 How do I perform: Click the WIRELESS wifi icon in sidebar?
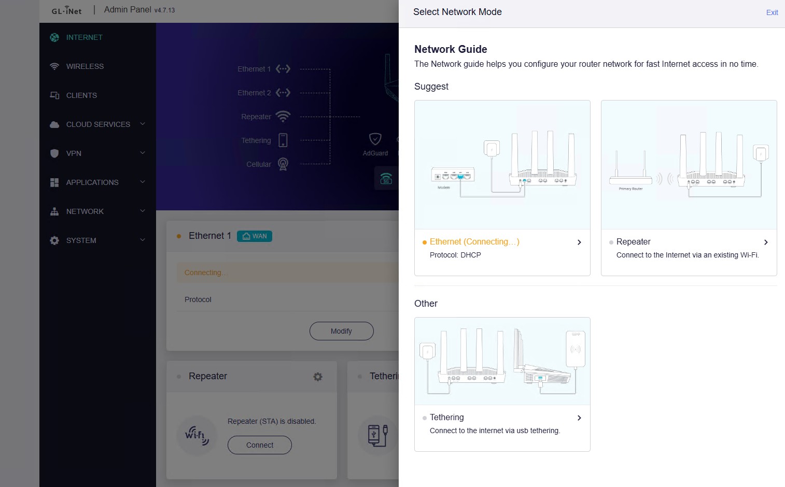click(x=54, y=66)
